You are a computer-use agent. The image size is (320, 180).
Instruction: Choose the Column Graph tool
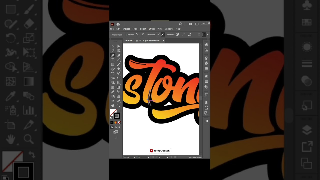118,96
